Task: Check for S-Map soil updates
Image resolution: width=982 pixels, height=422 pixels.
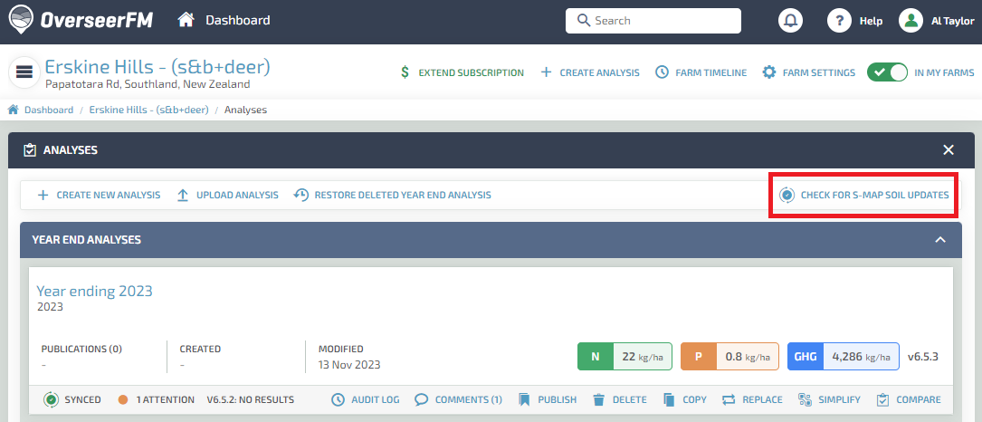Action: 863,195
